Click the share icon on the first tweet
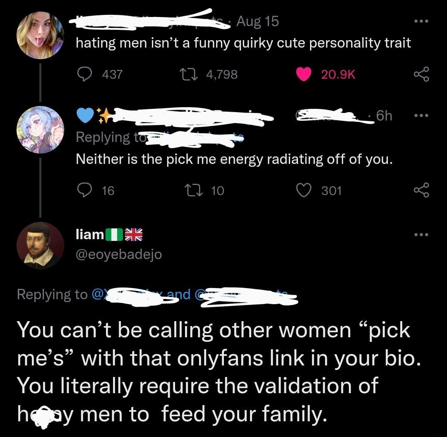Screen dimensions: 447x437 click(x=422, y=74)
